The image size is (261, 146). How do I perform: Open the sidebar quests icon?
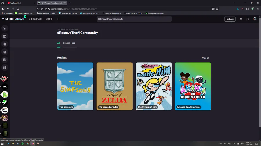click(5, 52)
